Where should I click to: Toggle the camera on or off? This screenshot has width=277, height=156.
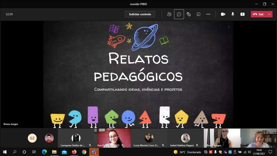pyautogui.click(x=223, y=14)
